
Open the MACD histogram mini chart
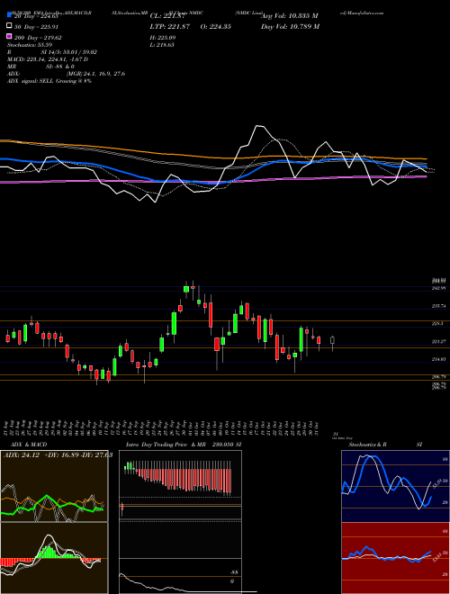54,558
